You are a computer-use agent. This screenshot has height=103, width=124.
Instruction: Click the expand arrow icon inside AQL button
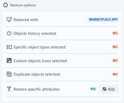(x=104, y=89)
